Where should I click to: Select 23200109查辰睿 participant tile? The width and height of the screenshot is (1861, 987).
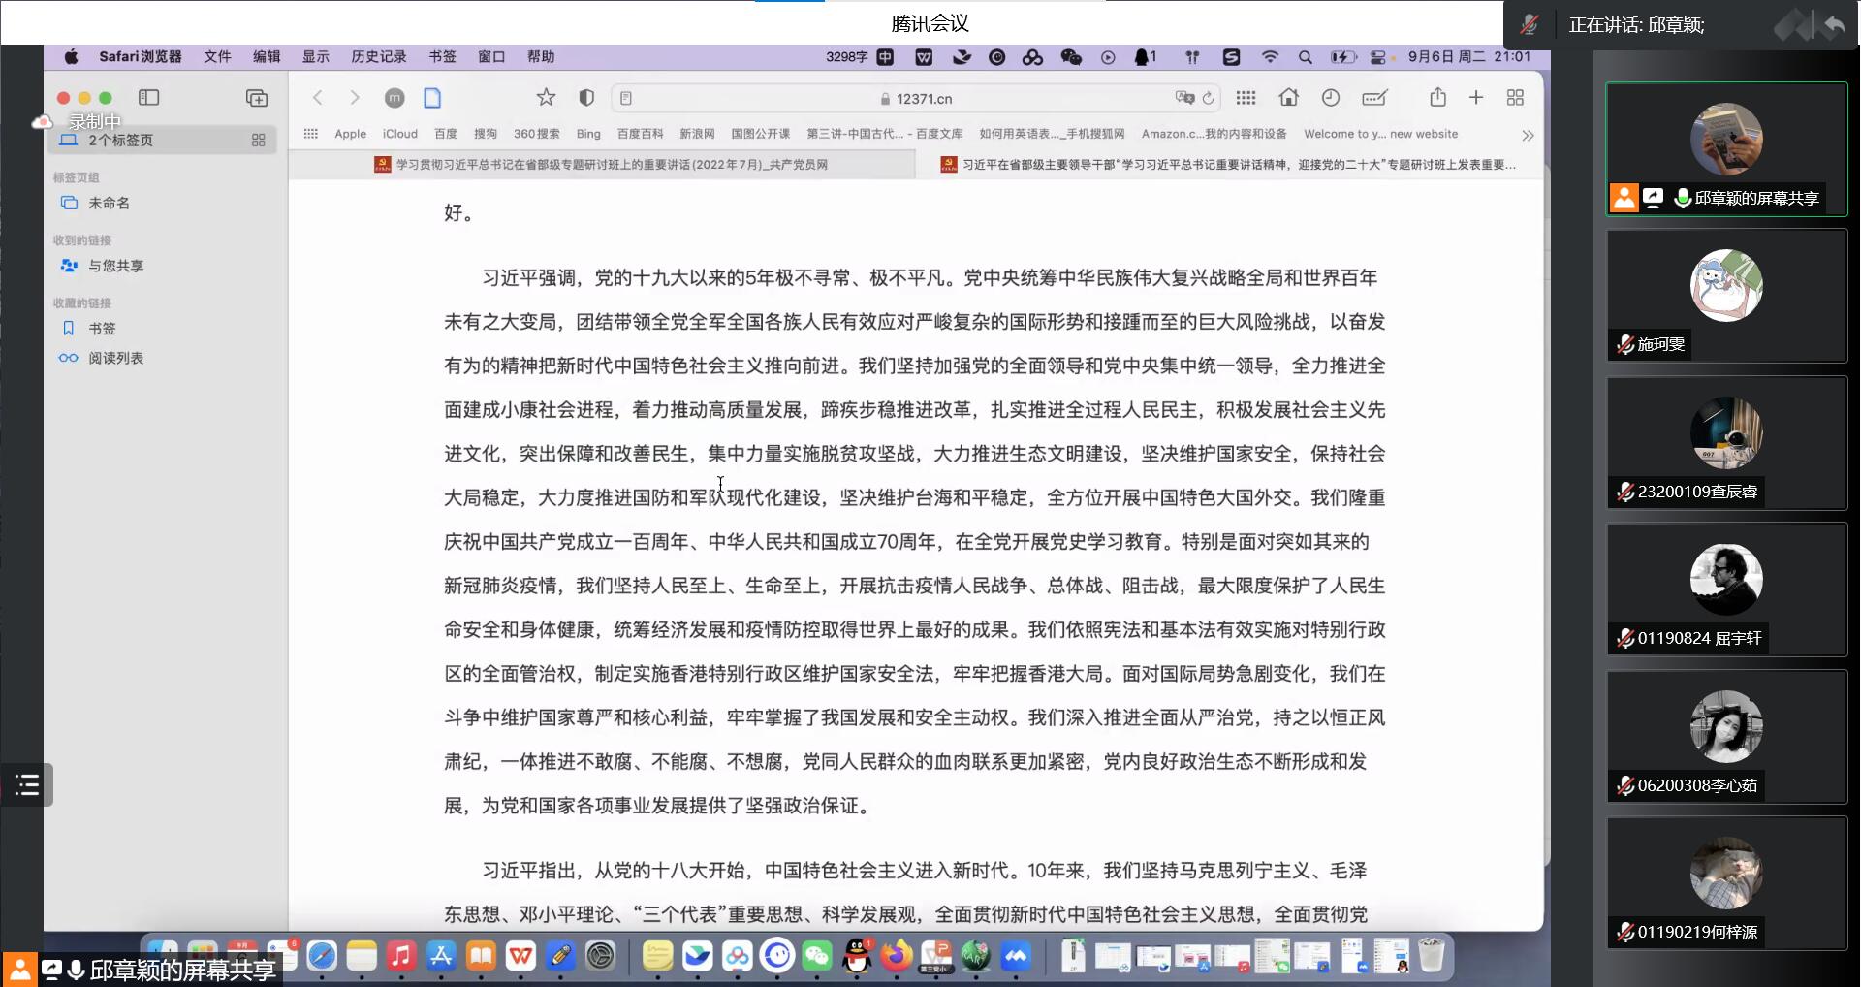1726,443
